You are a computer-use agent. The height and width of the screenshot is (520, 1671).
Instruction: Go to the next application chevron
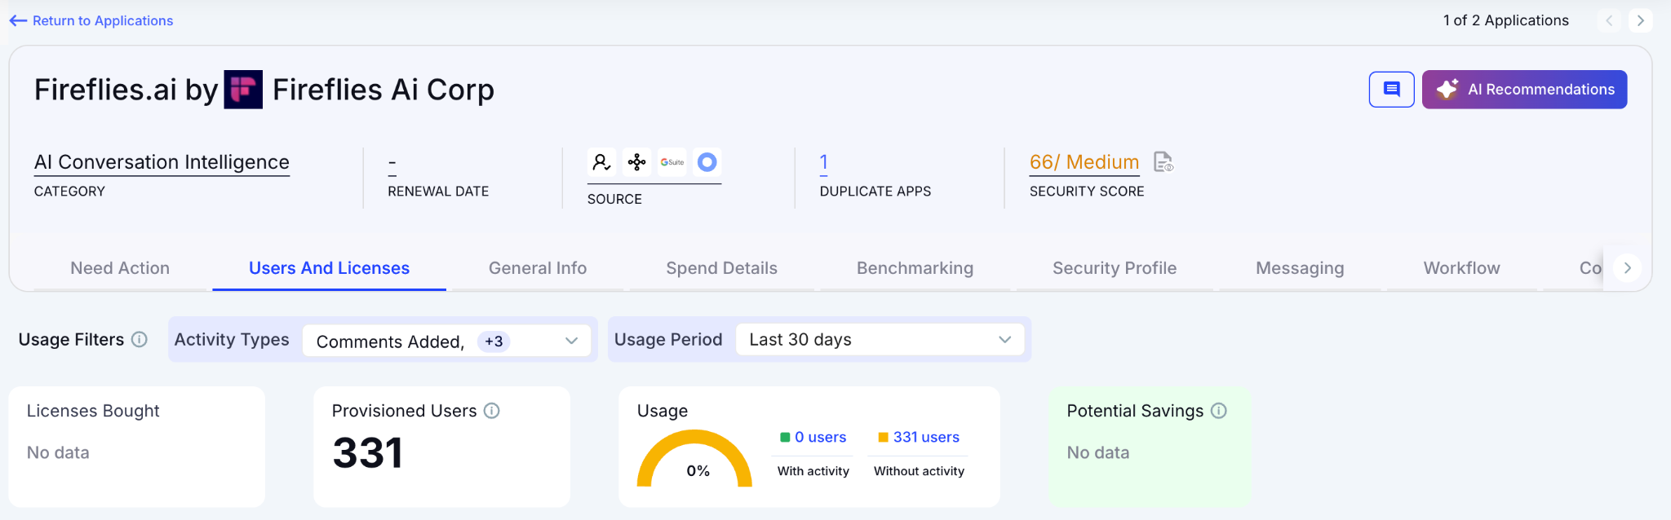[1640, 20]
